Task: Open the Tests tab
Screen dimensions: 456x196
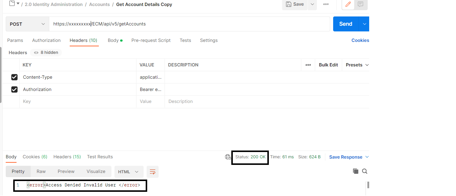Action: (x=185, y=40)
